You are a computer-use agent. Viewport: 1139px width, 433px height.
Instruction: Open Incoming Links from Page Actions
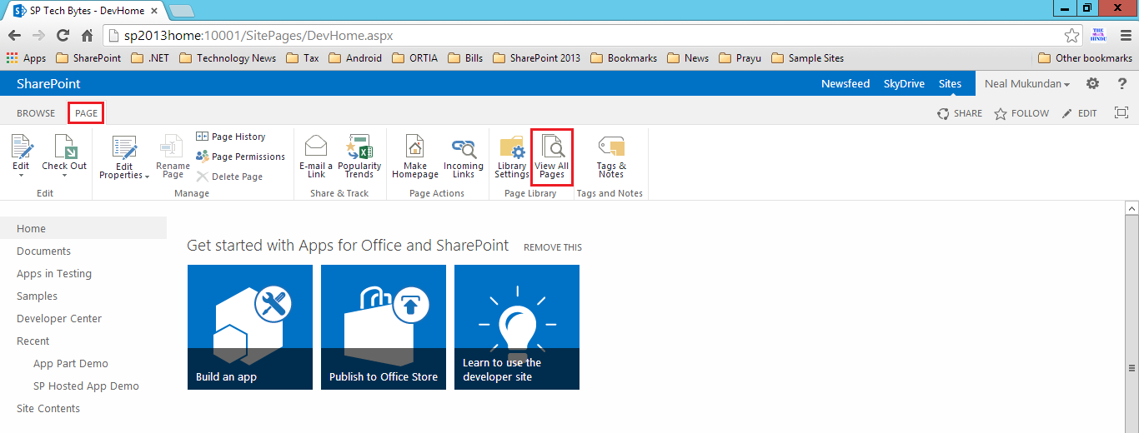tap(463, 157)
